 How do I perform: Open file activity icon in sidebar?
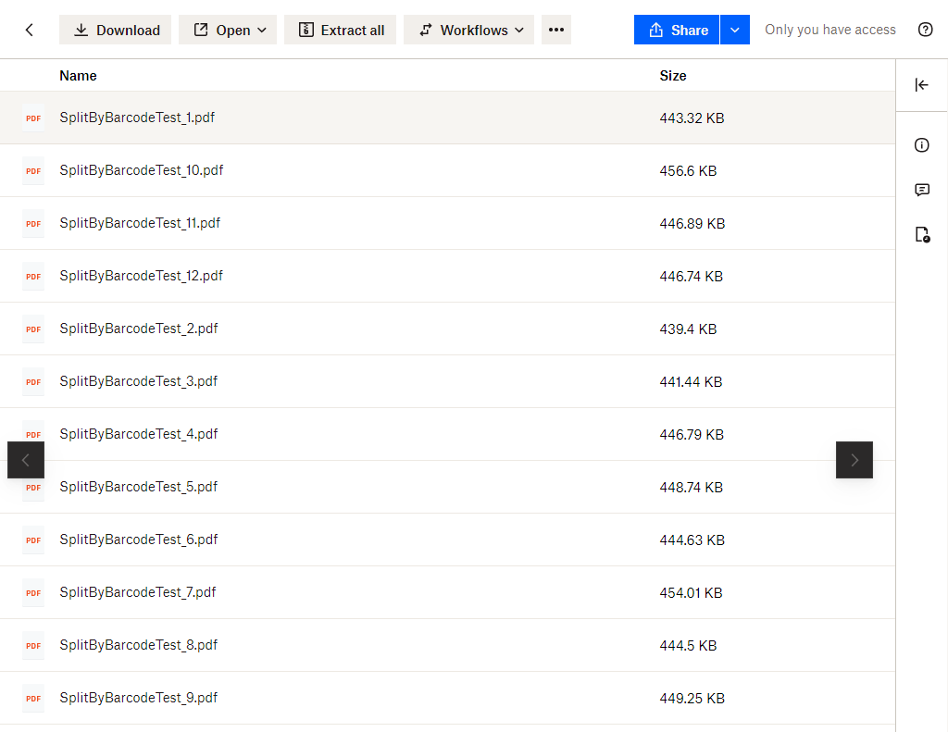click(x=921, y=235)
